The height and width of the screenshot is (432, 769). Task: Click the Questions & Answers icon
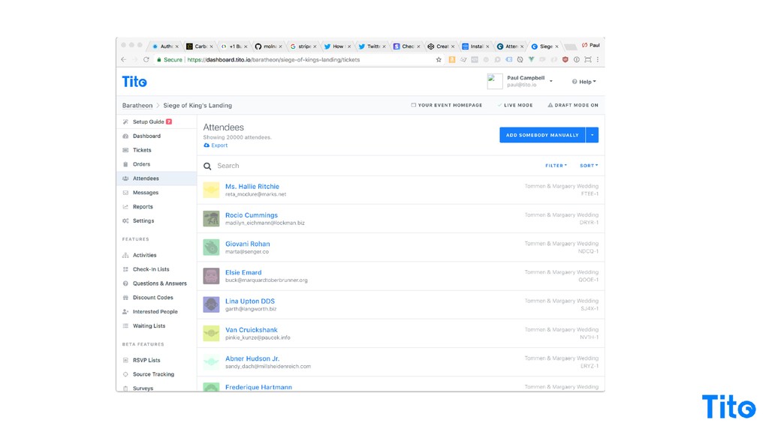[125, 283]
